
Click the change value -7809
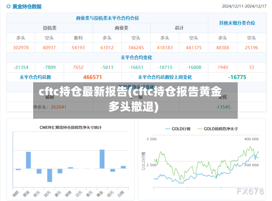(50, 67)
